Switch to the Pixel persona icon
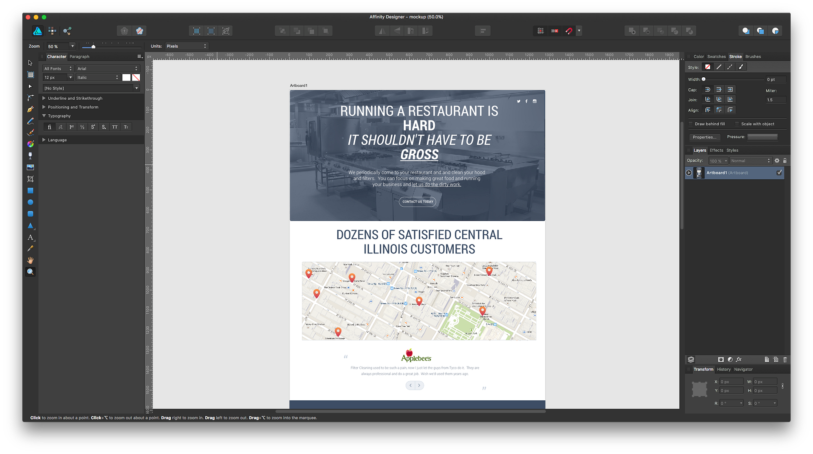The width and height of the screenshot is (813, 454). (x=52, y=31)
